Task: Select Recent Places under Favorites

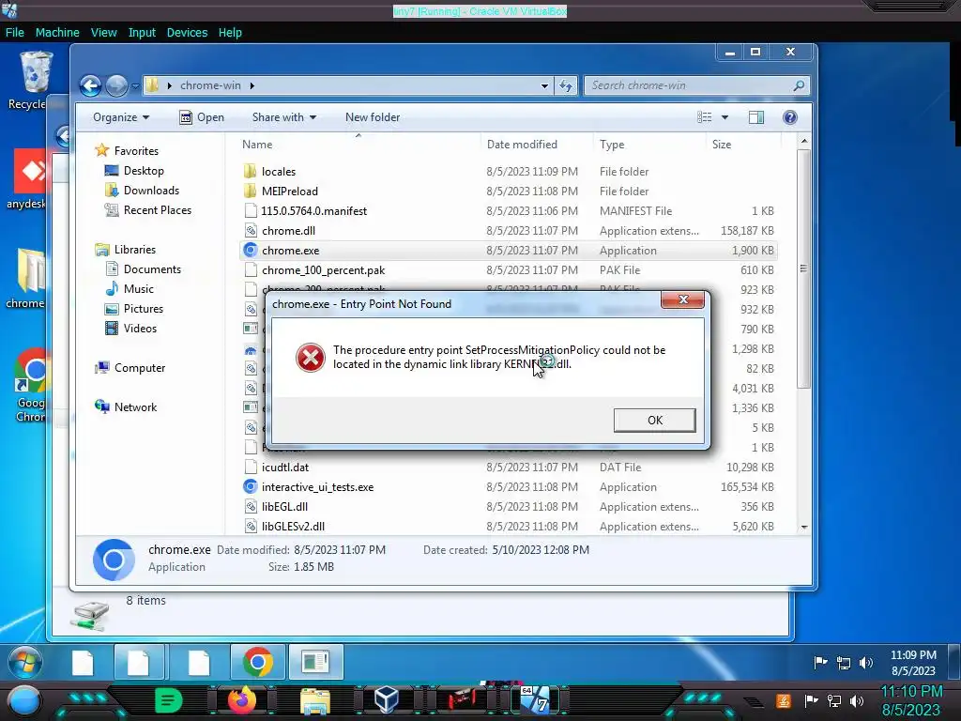Action: tap(147, 209)
